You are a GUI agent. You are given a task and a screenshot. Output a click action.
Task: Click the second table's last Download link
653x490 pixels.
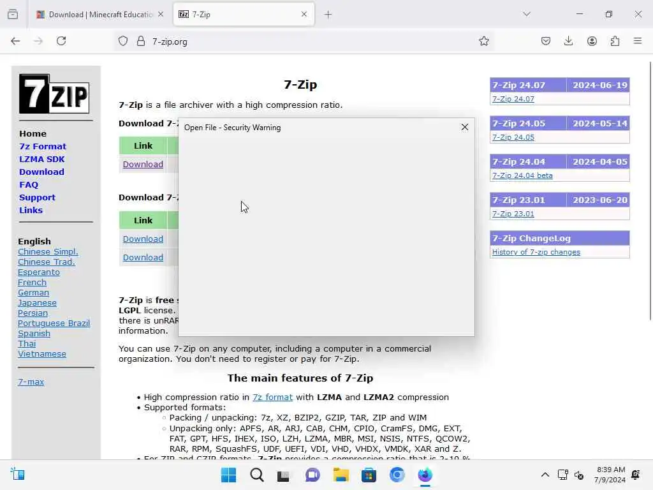[x=143, y=258]
